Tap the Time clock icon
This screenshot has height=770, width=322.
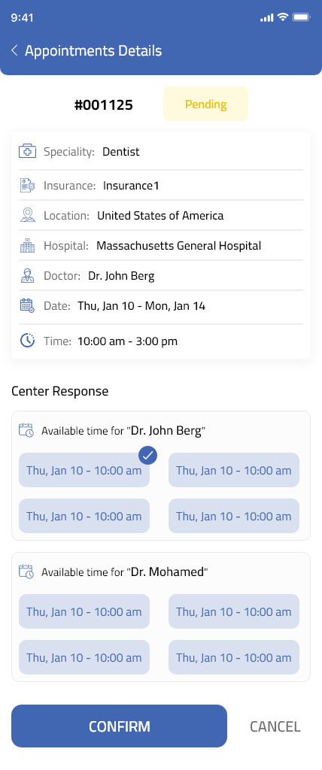tap(27, 341)
